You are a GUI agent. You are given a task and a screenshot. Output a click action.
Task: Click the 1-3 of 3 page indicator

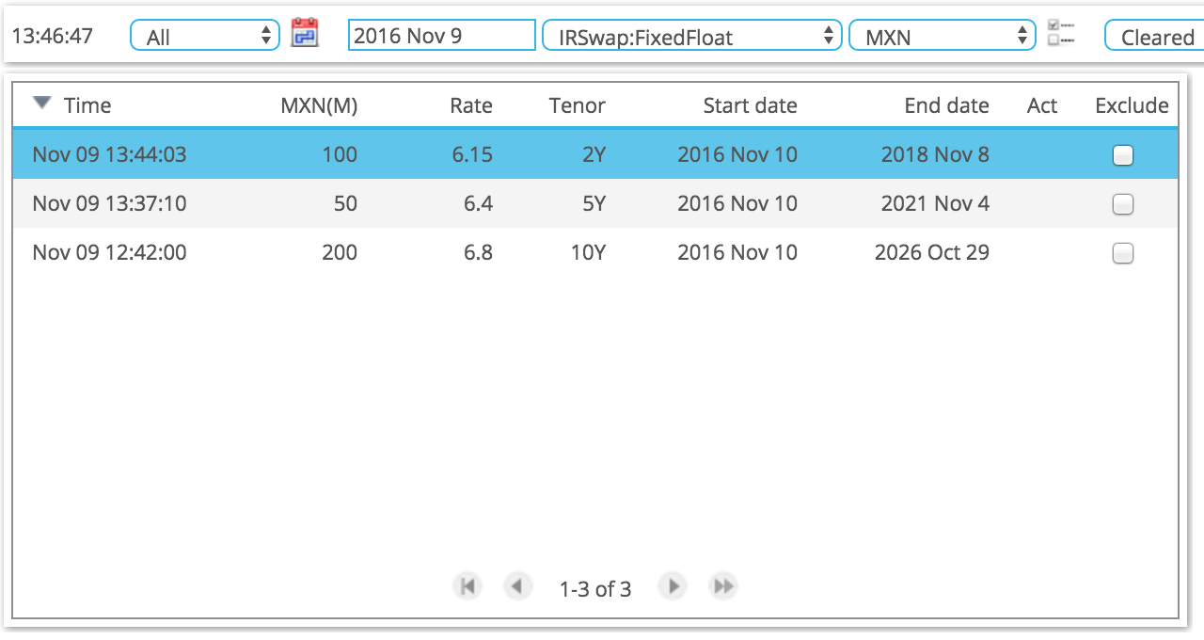595,589
